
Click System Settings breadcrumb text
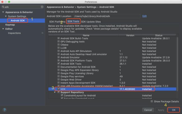pyautogui.click(x=87, y=7)
